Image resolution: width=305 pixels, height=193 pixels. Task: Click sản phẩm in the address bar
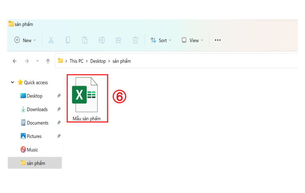click(122, 61)
